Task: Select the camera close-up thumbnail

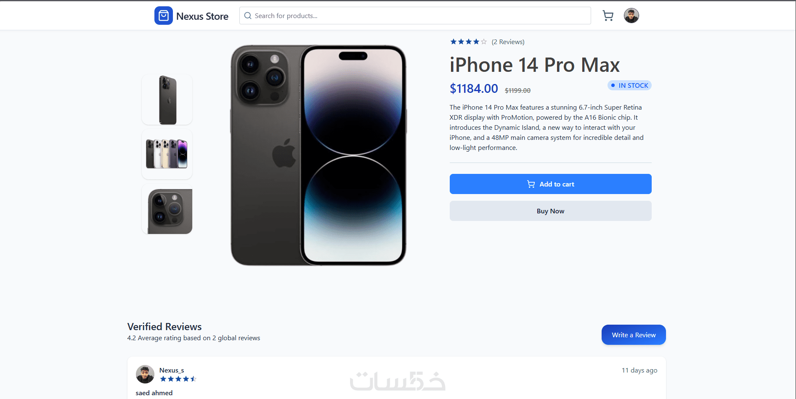Action: (x=167, y=209)
